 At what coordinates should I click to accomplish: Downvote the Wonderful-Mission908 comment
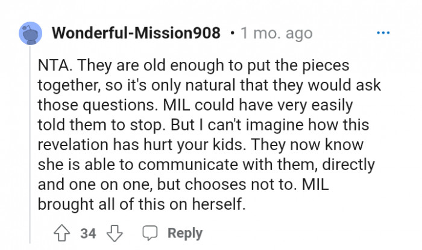click(116, 233)
